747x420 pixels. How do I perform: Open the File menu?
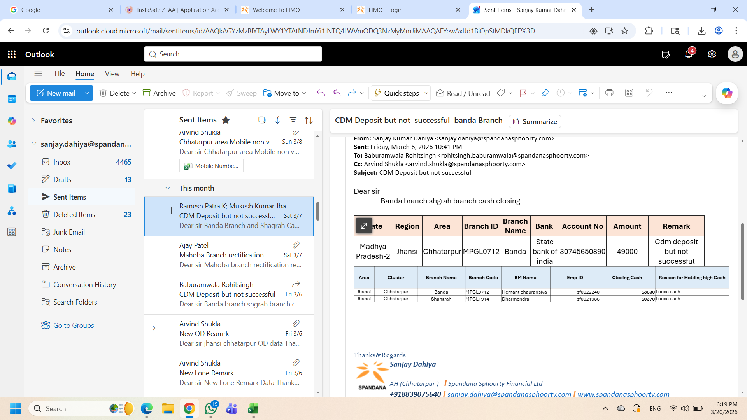click(60, 73)
